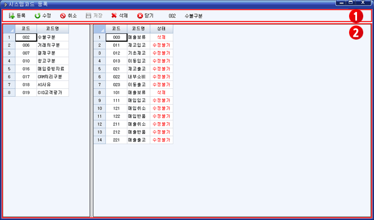Select the code 013 cell
Image resolution: width=374 pixels, height=220 pixels.
point(116,61)
